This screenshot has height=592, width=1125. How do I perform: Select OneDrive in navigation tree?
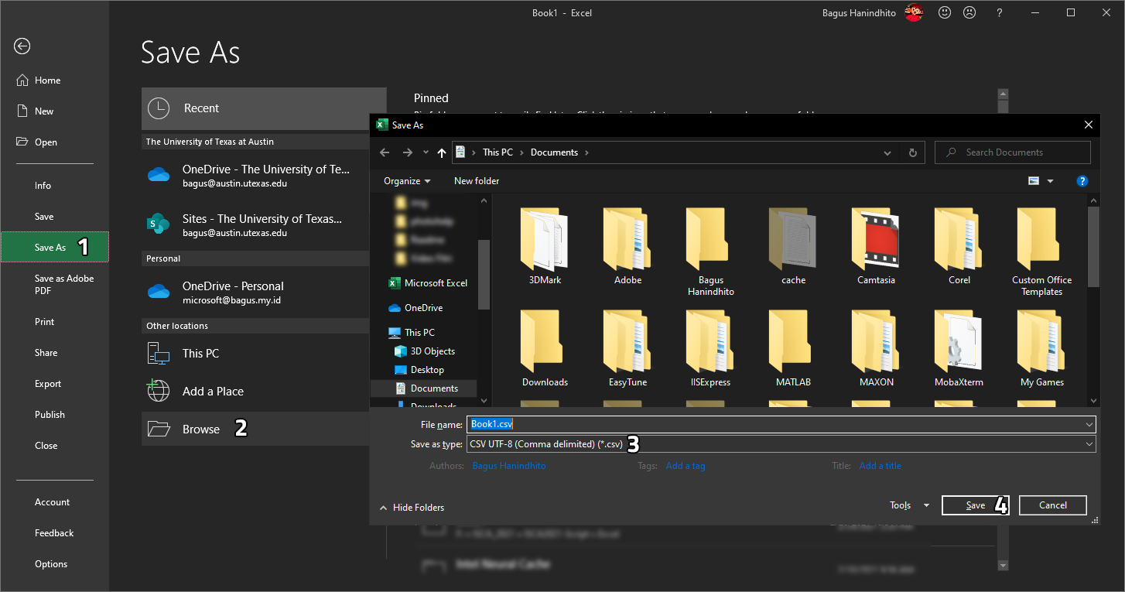click(x=416, y=308)
